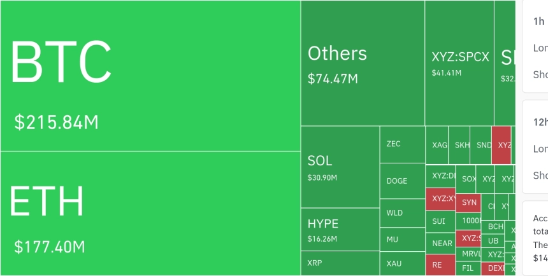Click the XAG heatmap tile

[437, 145]
